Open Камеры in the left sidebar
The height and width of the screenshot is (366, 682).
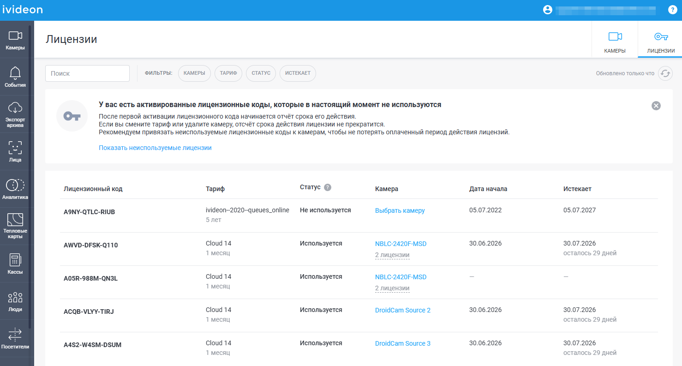[x=15, y=40]
